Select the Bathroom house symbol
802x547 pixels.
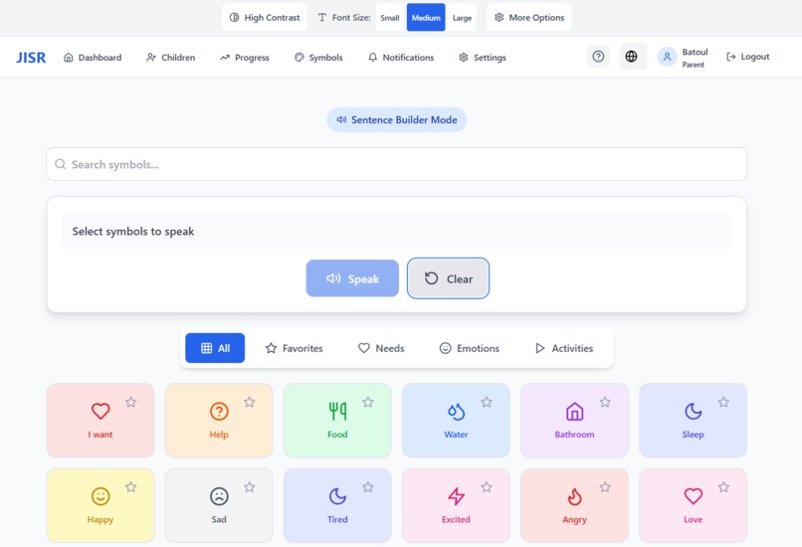(574, 421)
